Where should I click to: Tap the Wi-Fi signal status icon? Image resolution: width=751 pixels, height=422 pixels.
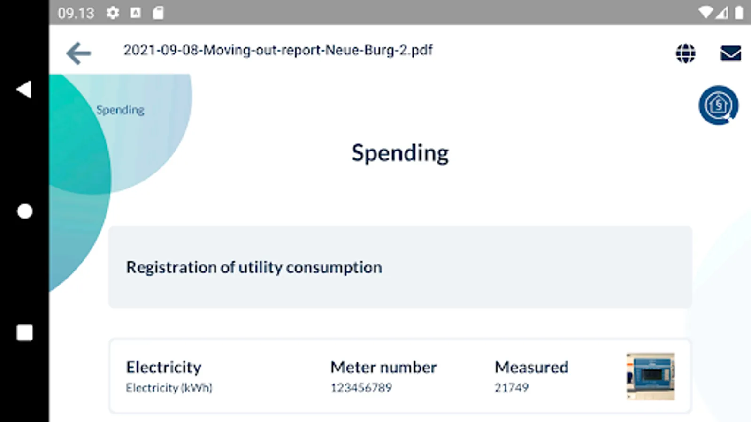[x=705, y=13]
